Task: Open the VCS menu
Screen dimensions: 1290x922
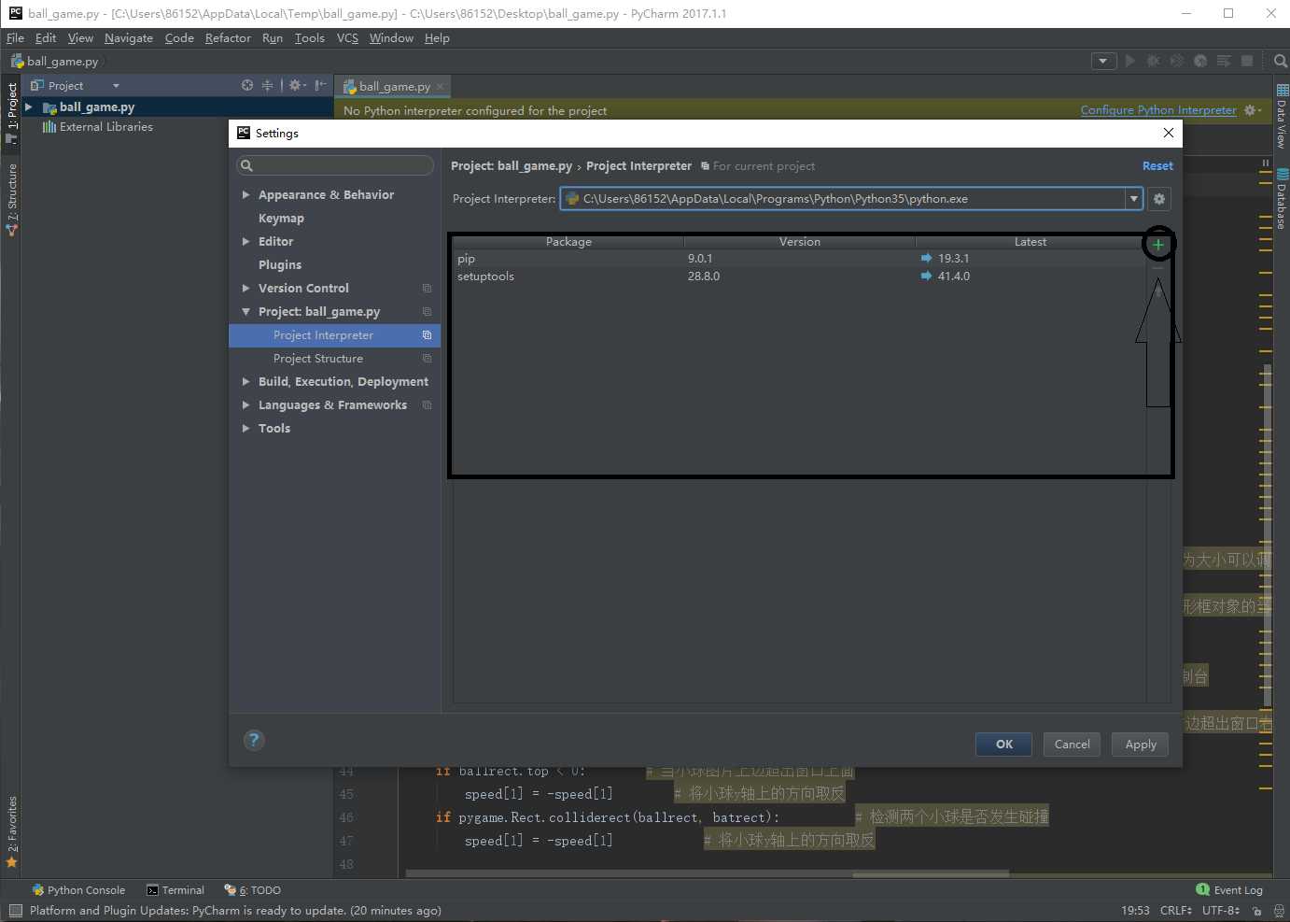Action: click(347, 38)
